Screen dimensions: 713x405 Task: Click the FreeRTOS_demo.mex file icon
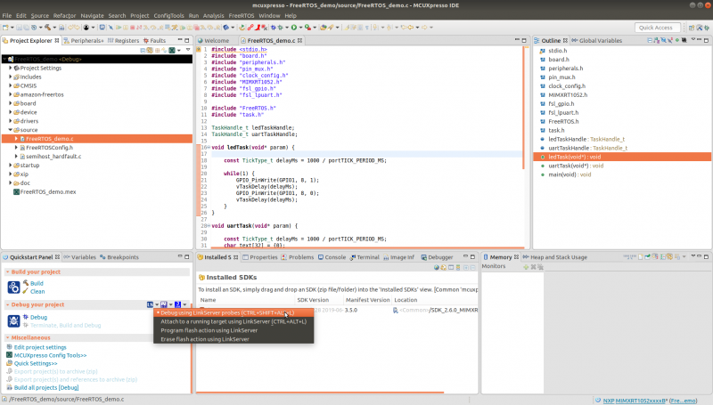tap(15, 191)
